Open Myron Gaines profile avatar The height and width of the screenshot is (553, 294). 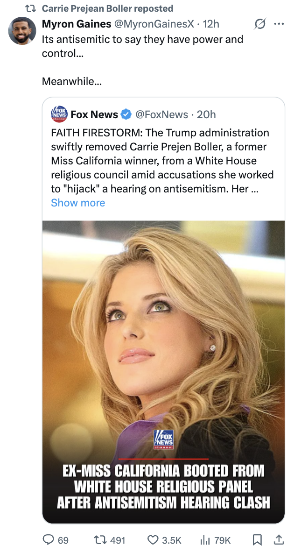[x=22, y=31]
